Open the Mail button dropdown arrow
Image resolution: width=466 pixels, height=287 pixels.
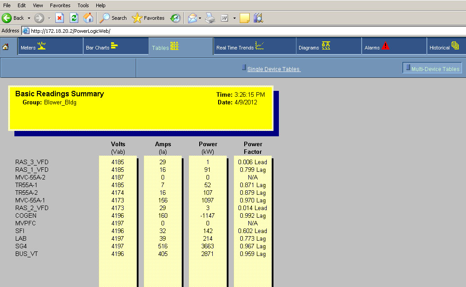(x=200, y=18)
